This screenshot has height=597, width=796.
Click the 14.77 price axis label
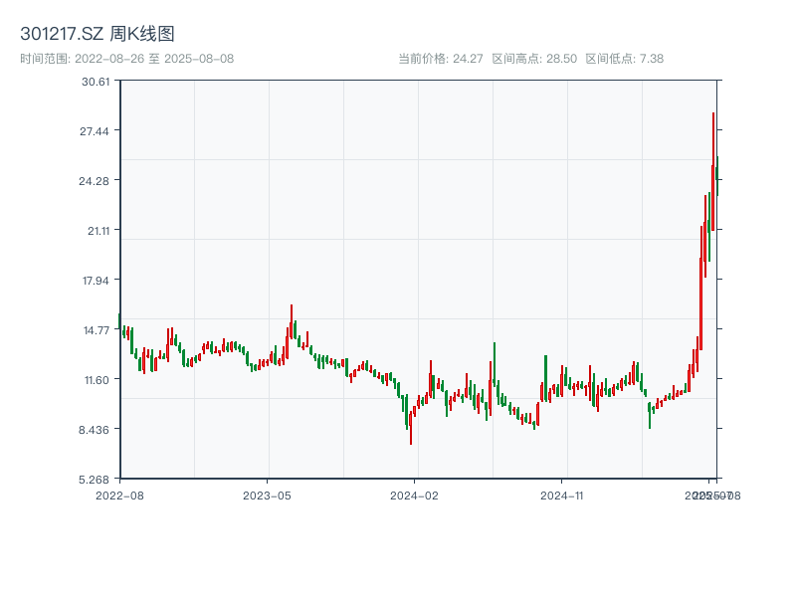[96, 329]
